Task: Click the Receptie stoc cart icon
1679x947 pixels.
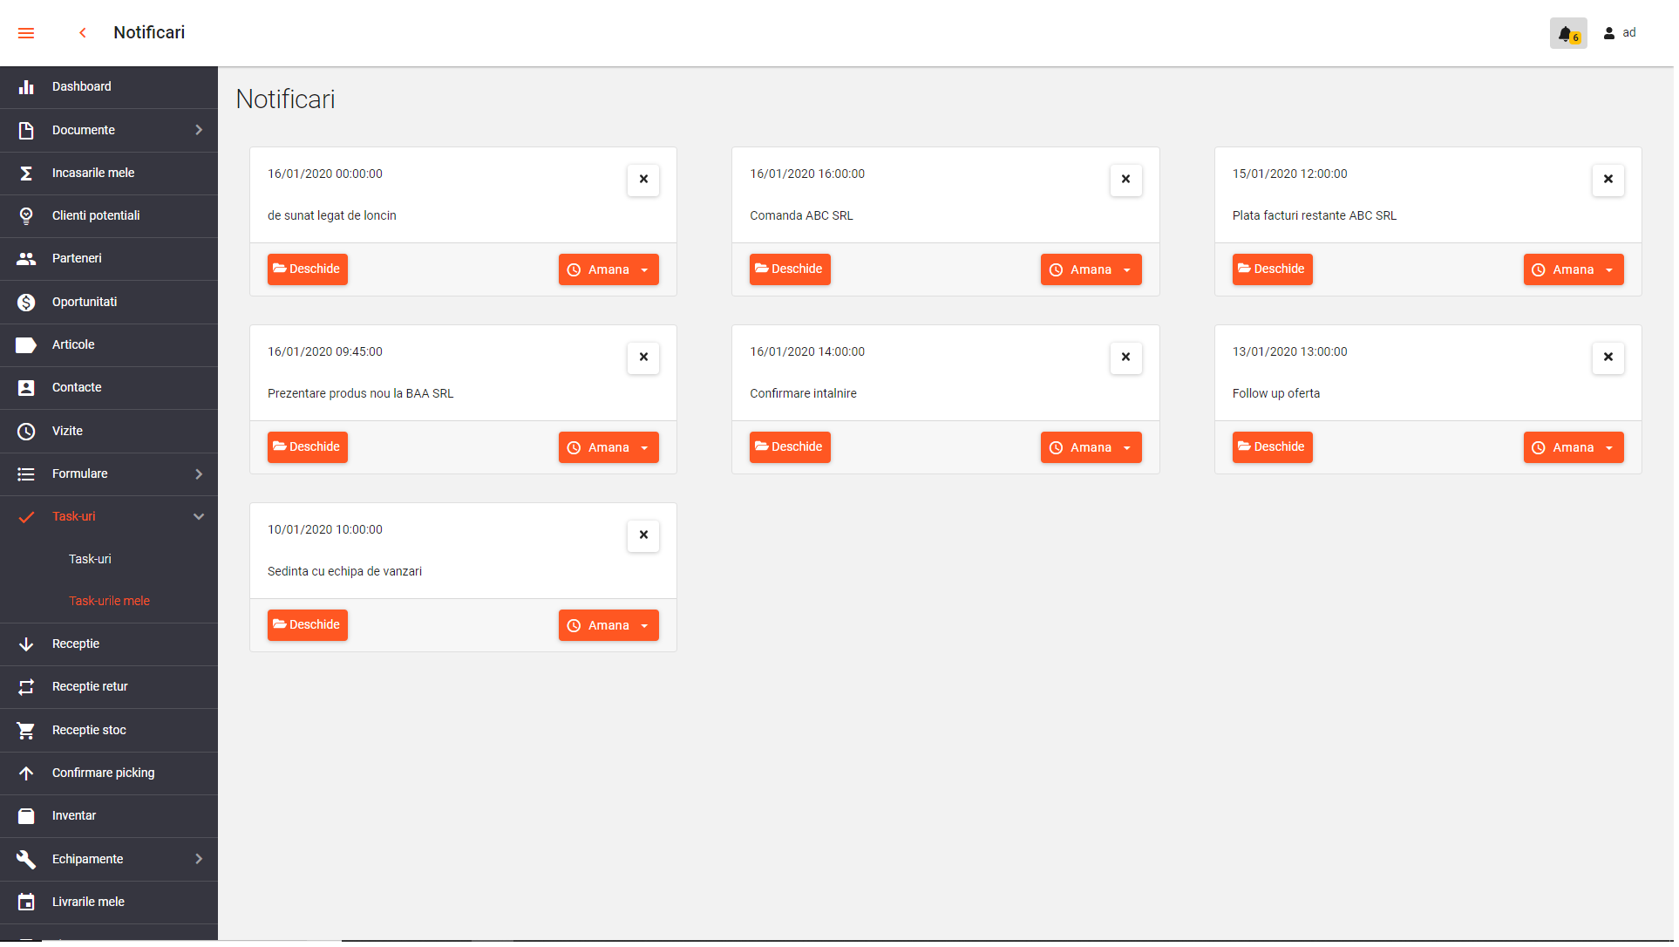Action: click(x=26, y=732)
